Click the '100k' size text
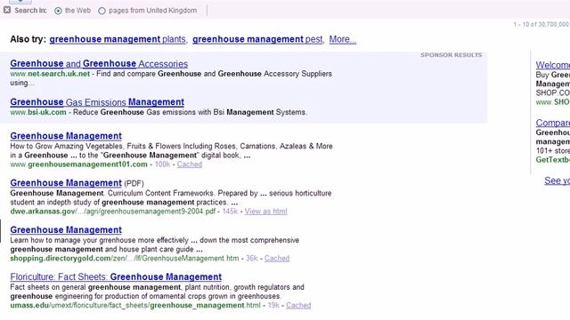This screenshot has width=570, height=320. pos(162,164)
